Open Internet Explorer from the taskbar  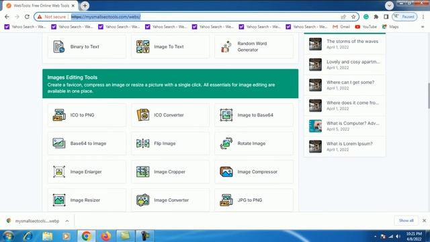pyautogui.click(x=28, y=236)
